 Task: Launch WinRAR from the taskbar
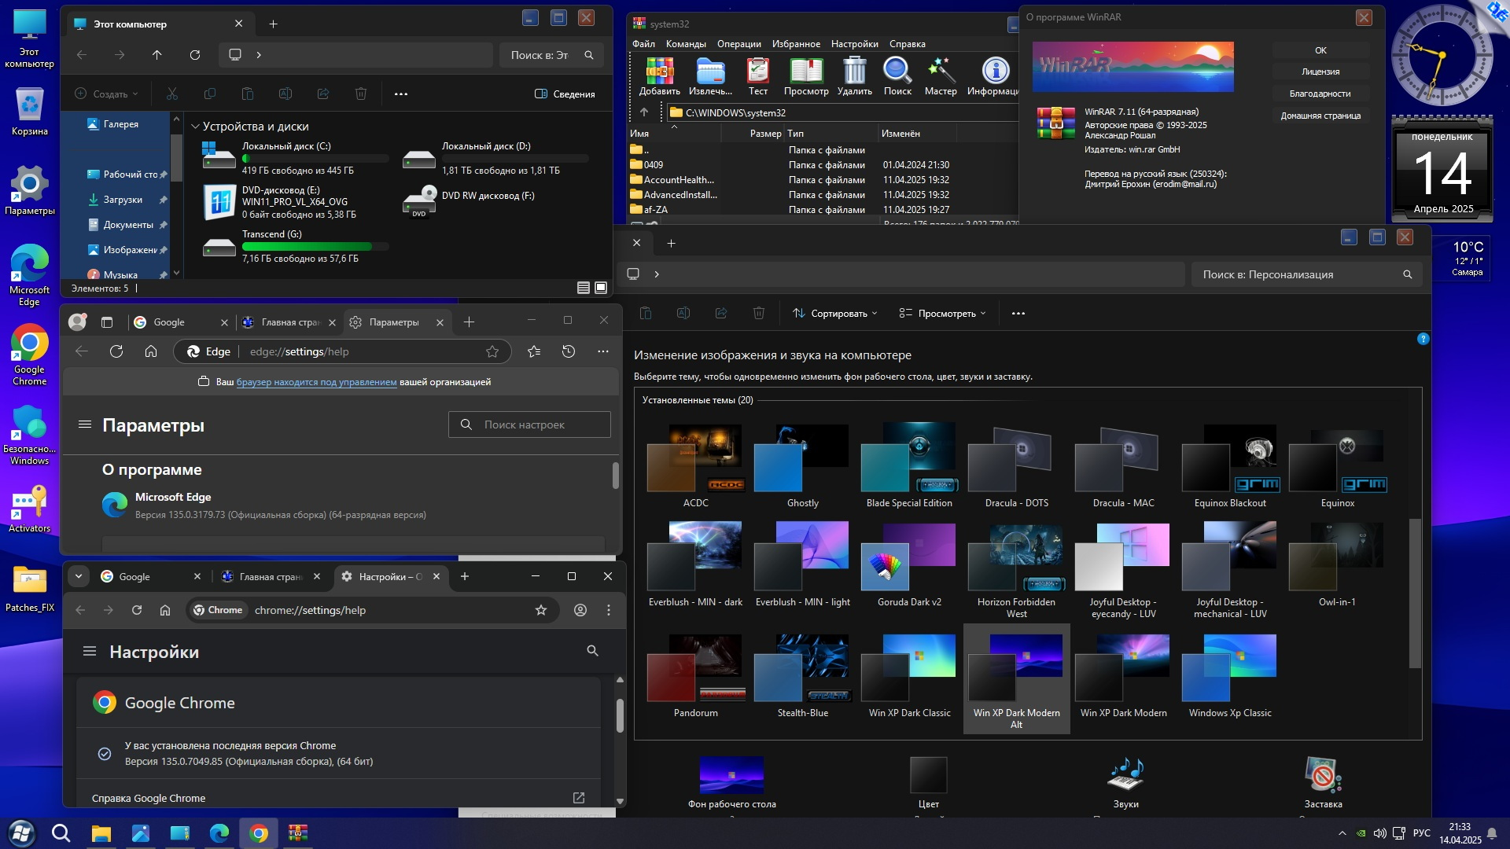coord(298,833)
